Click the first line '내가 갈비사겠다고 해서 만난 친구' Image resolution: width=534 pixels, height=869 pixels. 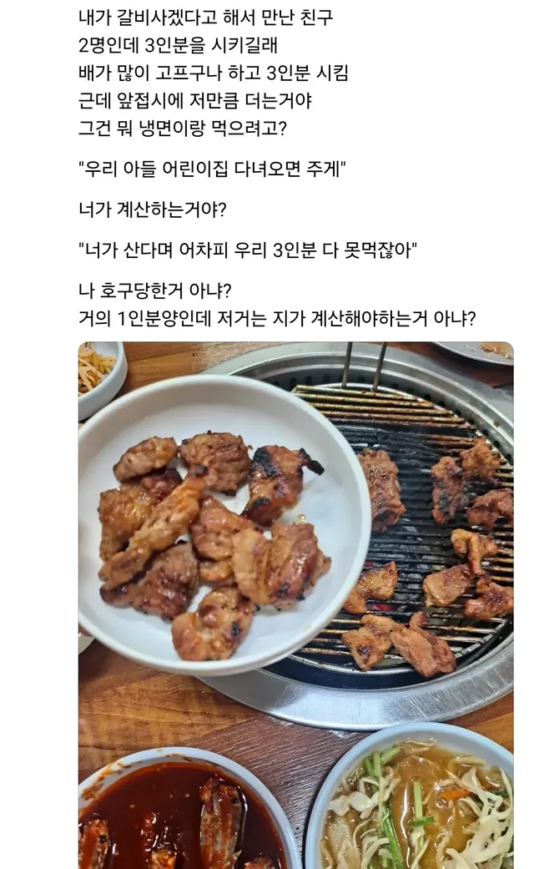(x=205, y=18)
